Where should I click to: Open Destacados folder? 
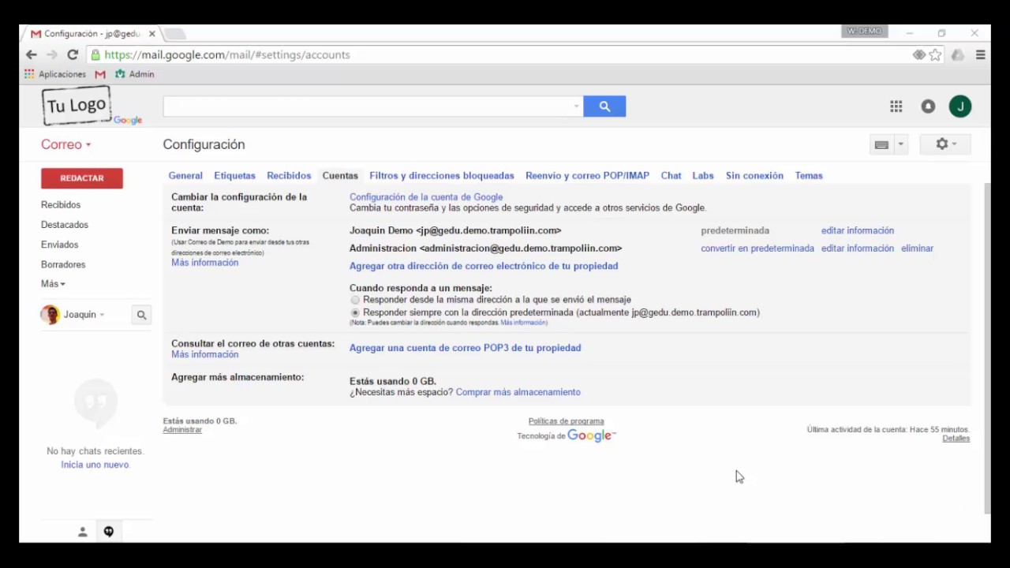coord(65,225)
